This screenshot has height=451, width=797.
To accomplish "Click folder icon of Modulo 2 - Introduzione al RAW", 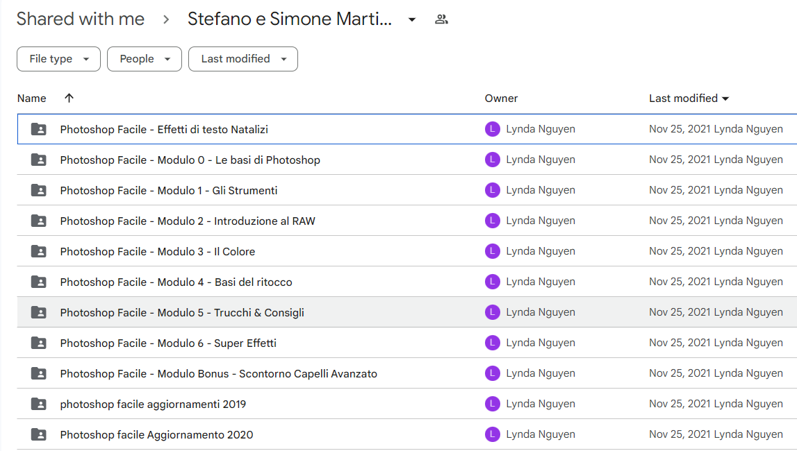I will click(39, 221).
